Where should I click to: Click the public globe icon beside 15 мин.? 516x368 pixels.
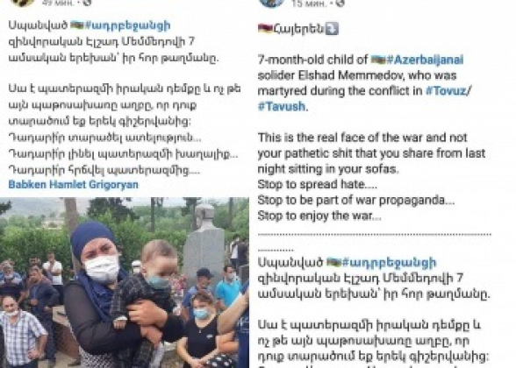(340, 3)
